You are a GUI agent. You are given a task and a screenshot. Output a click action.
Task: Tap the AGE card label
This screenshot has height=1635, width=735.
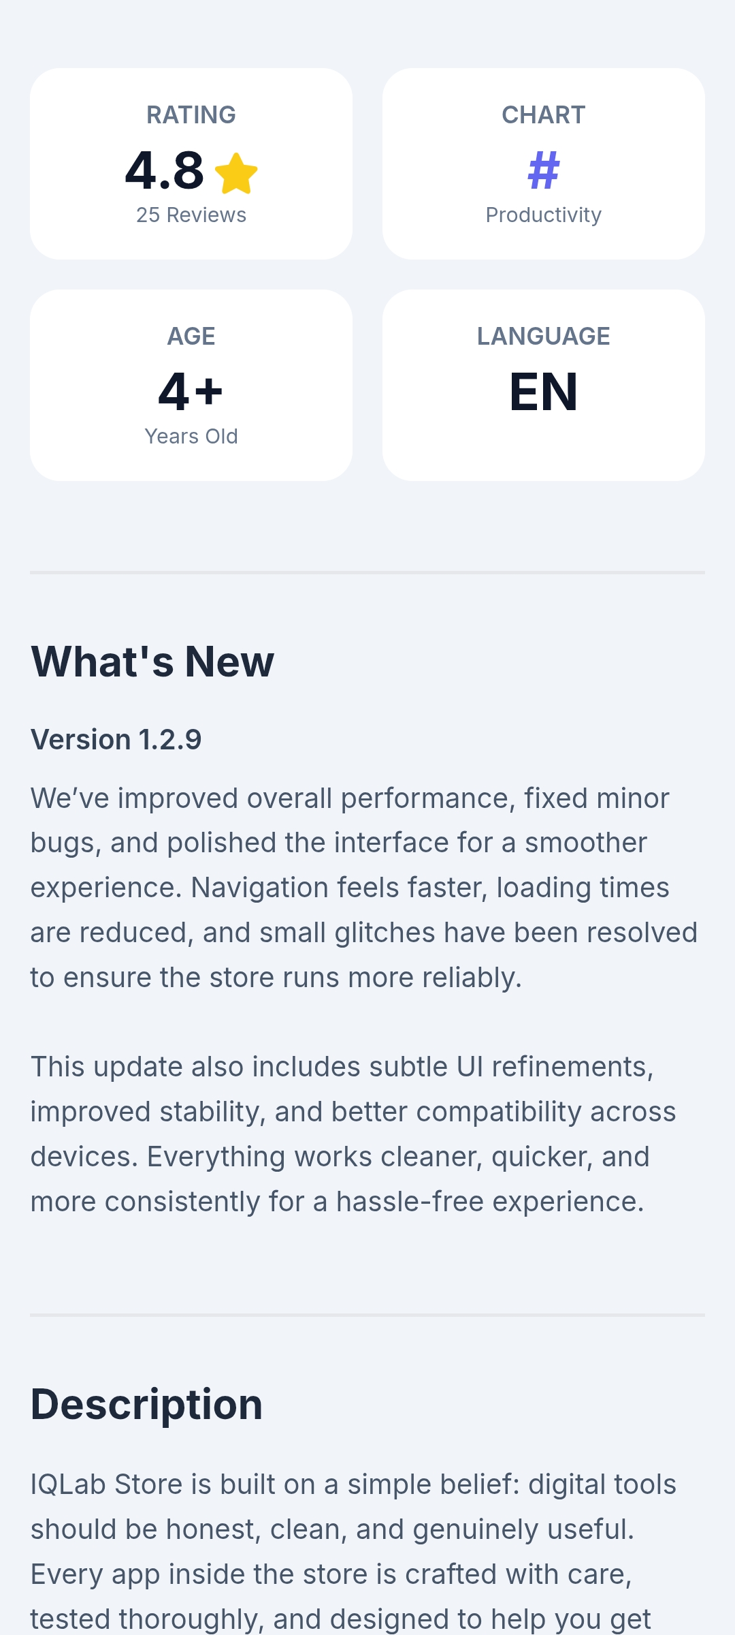click(x=191, y=337)
